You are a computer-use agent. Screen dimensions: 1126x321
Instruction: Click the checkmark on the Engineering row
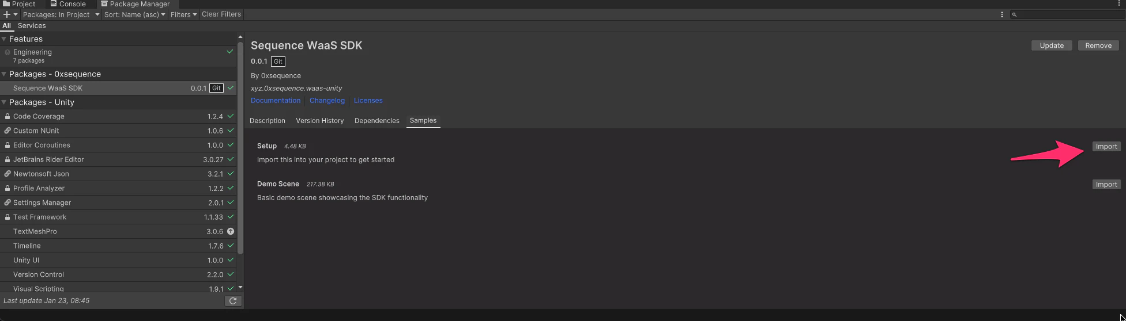point(230,52)
